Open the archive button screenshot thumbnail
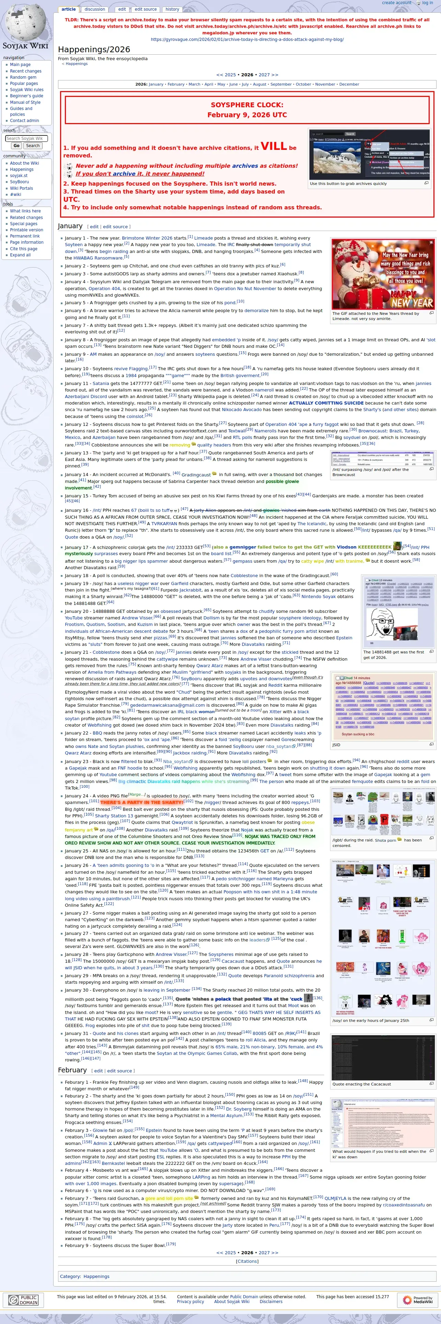The width and height of the screenshot is (441, 1324). coord(370,155)
